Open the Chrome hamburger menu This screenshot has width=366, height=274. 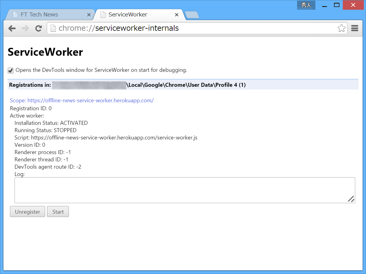(x=354, y=28)
